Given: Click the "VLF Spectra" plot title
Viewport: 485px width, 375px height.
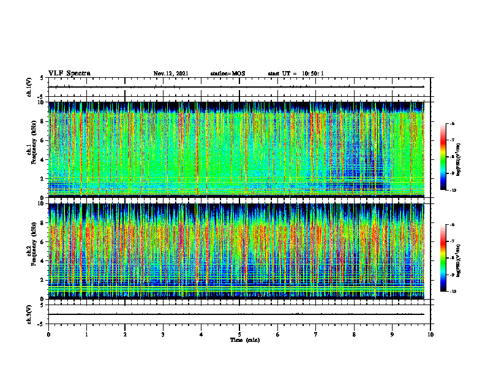Looking at the screenshot, I should tap(69, 74).
